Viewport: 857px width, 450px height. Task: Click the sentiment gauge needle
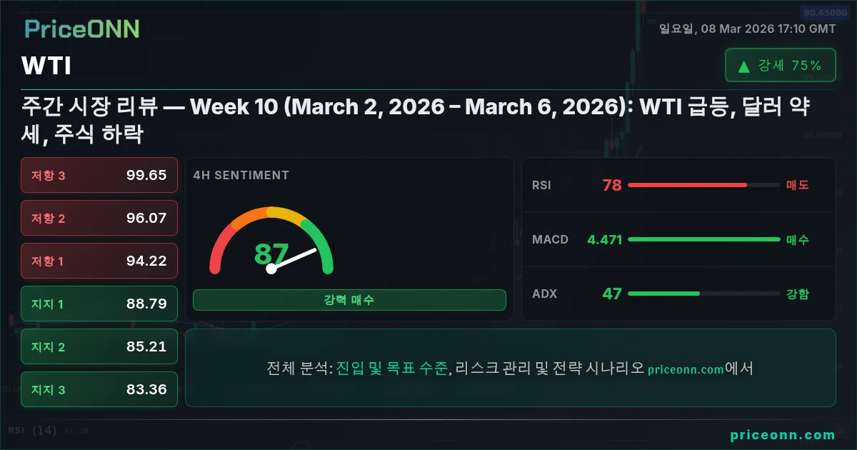[293, 259]
